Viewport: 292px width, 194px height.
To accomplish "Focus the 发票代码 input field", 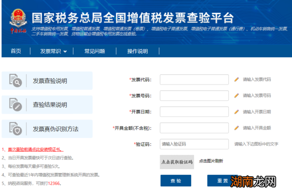I will pyautogui.click(x=194, y=79).
